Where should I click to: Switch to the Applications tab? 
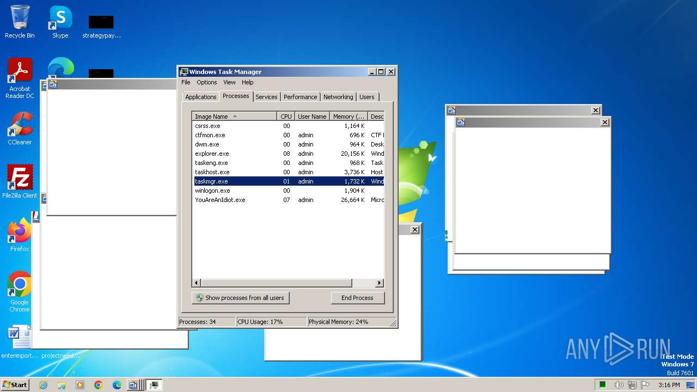(x=201, y=97)
